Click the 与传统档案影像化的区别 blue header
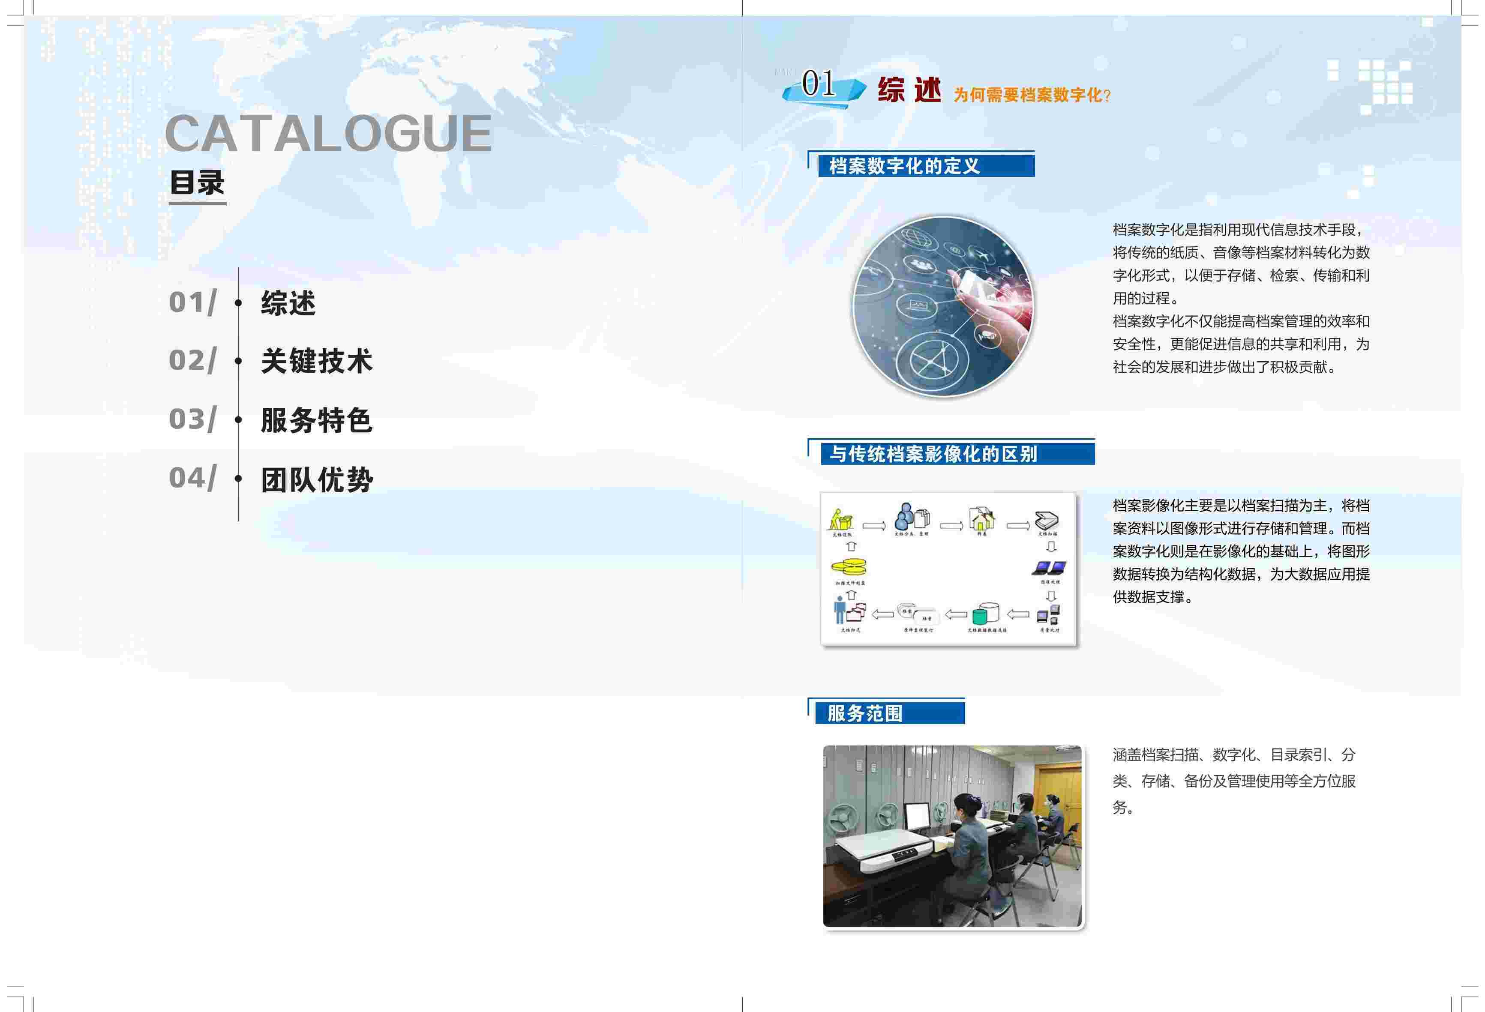 (x=957, y=454)
